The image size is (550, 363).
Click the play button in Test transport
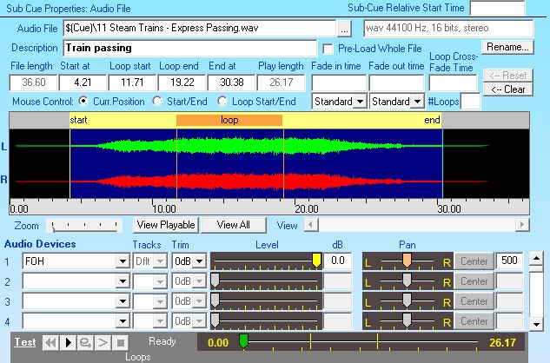tap(68, 343)
